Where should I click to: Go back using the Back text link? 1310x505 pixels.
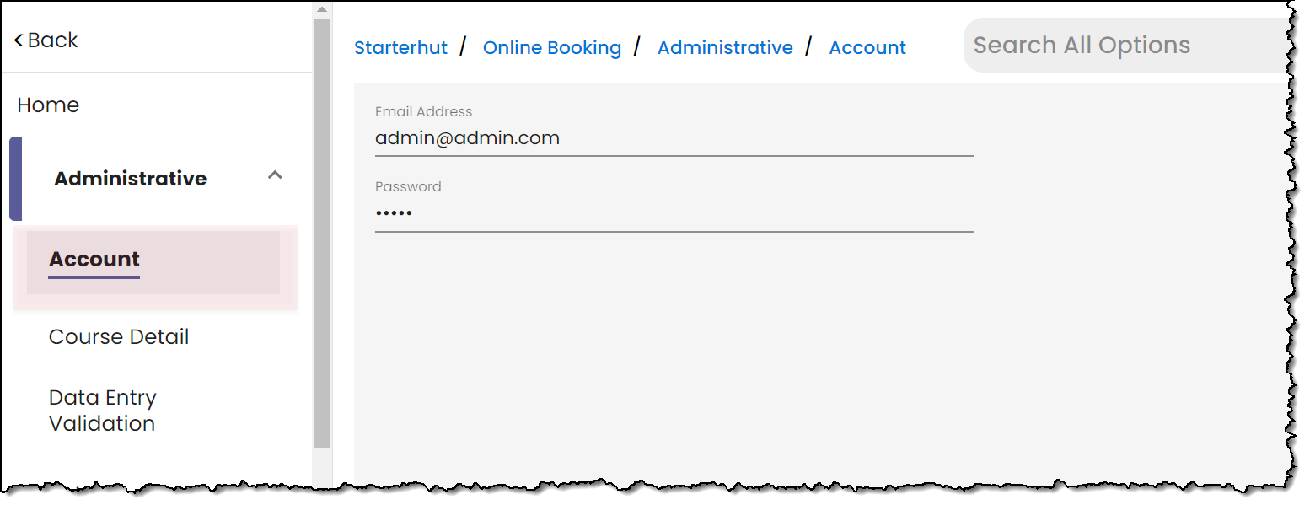(52, 40)
